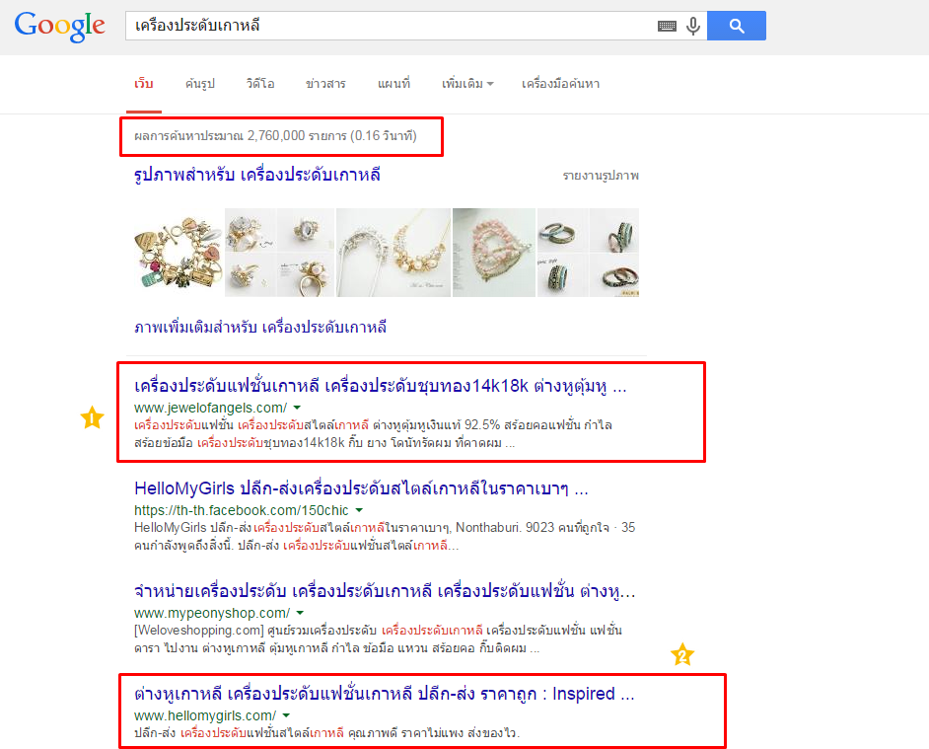Expand arrow beside th-th.facebook.com/150chic URL

(359, 510)
